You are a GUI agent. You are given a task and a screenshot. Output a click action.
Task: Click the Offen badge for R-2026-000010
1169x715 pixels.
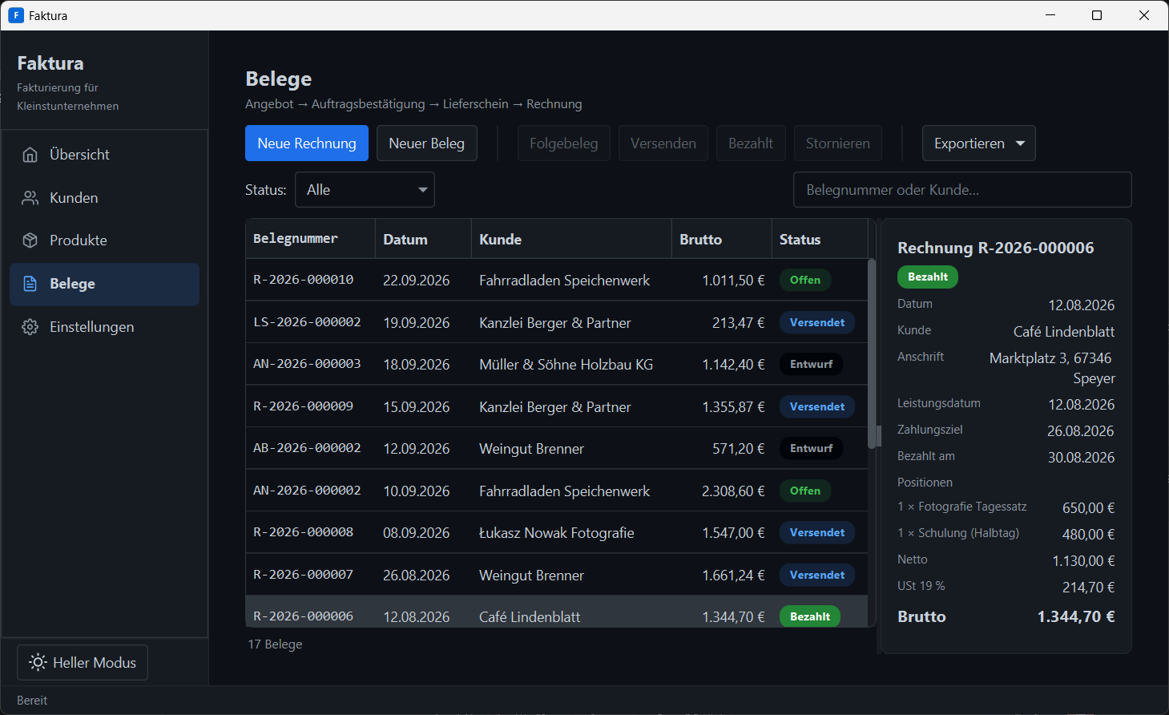coord(805,280)
